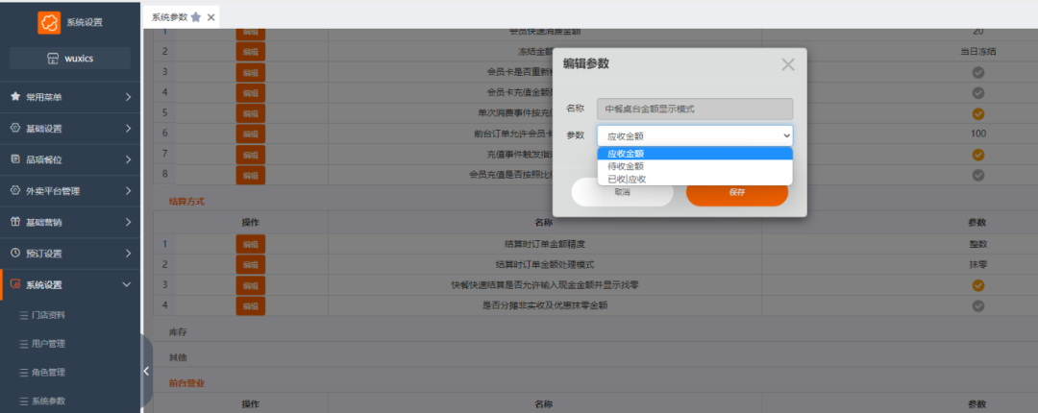Click the 抹零 parameter value
Screen dimensions: 1038x413
click(977, 264)
